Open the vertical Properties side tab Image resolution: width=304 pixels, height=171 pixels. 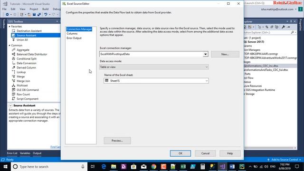click(x=301, y=25)
